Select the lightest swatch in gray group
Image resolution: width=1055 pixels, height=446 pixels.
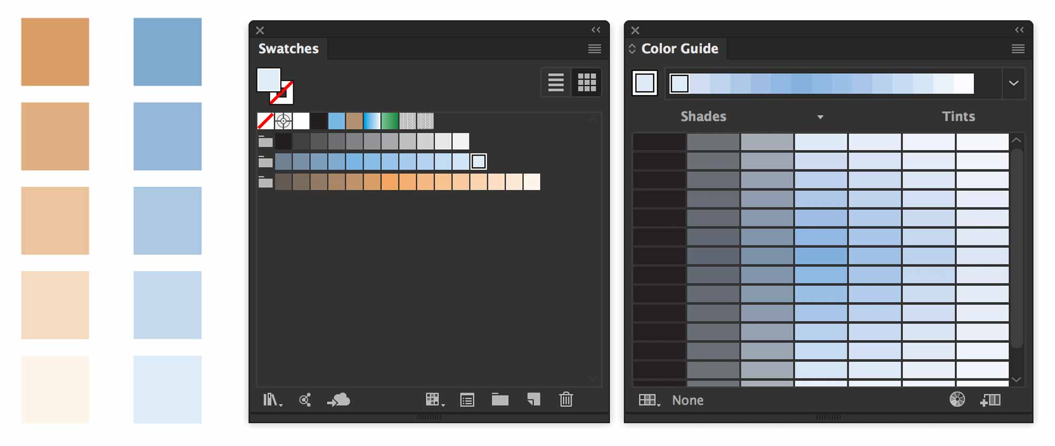tap(461, 141)
